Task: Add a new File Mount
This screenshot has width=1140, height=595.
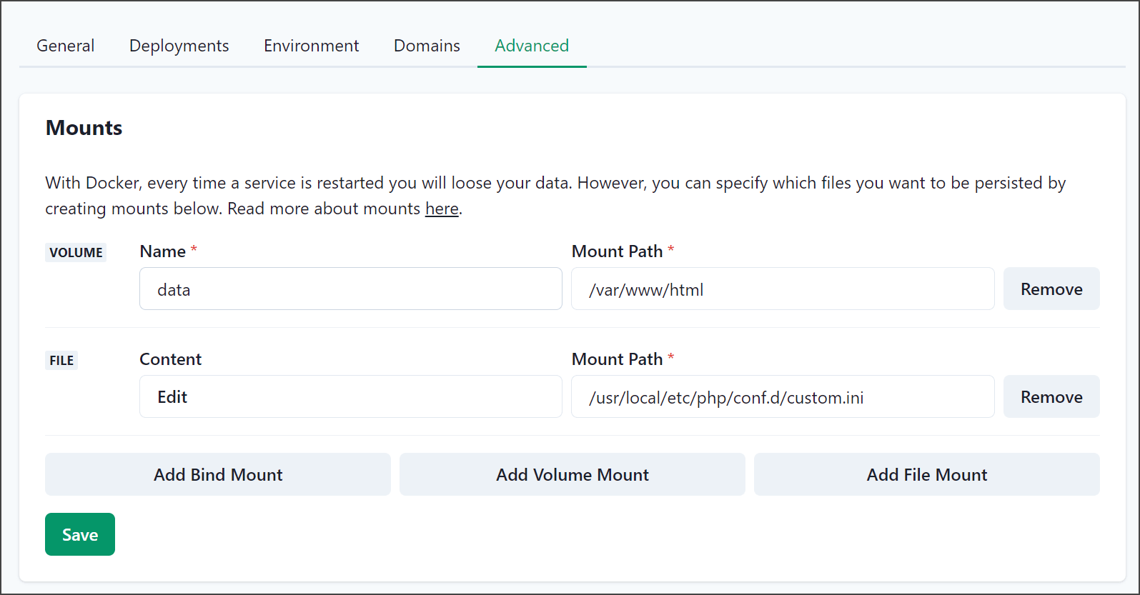Action: pyautogui.click(x=927, y=474)
